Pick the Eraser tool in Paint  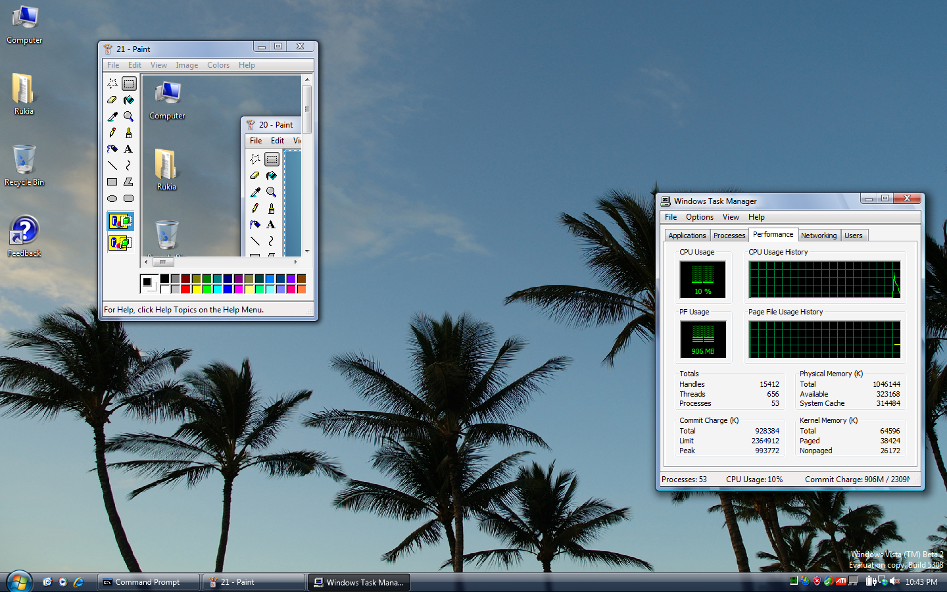112,100
